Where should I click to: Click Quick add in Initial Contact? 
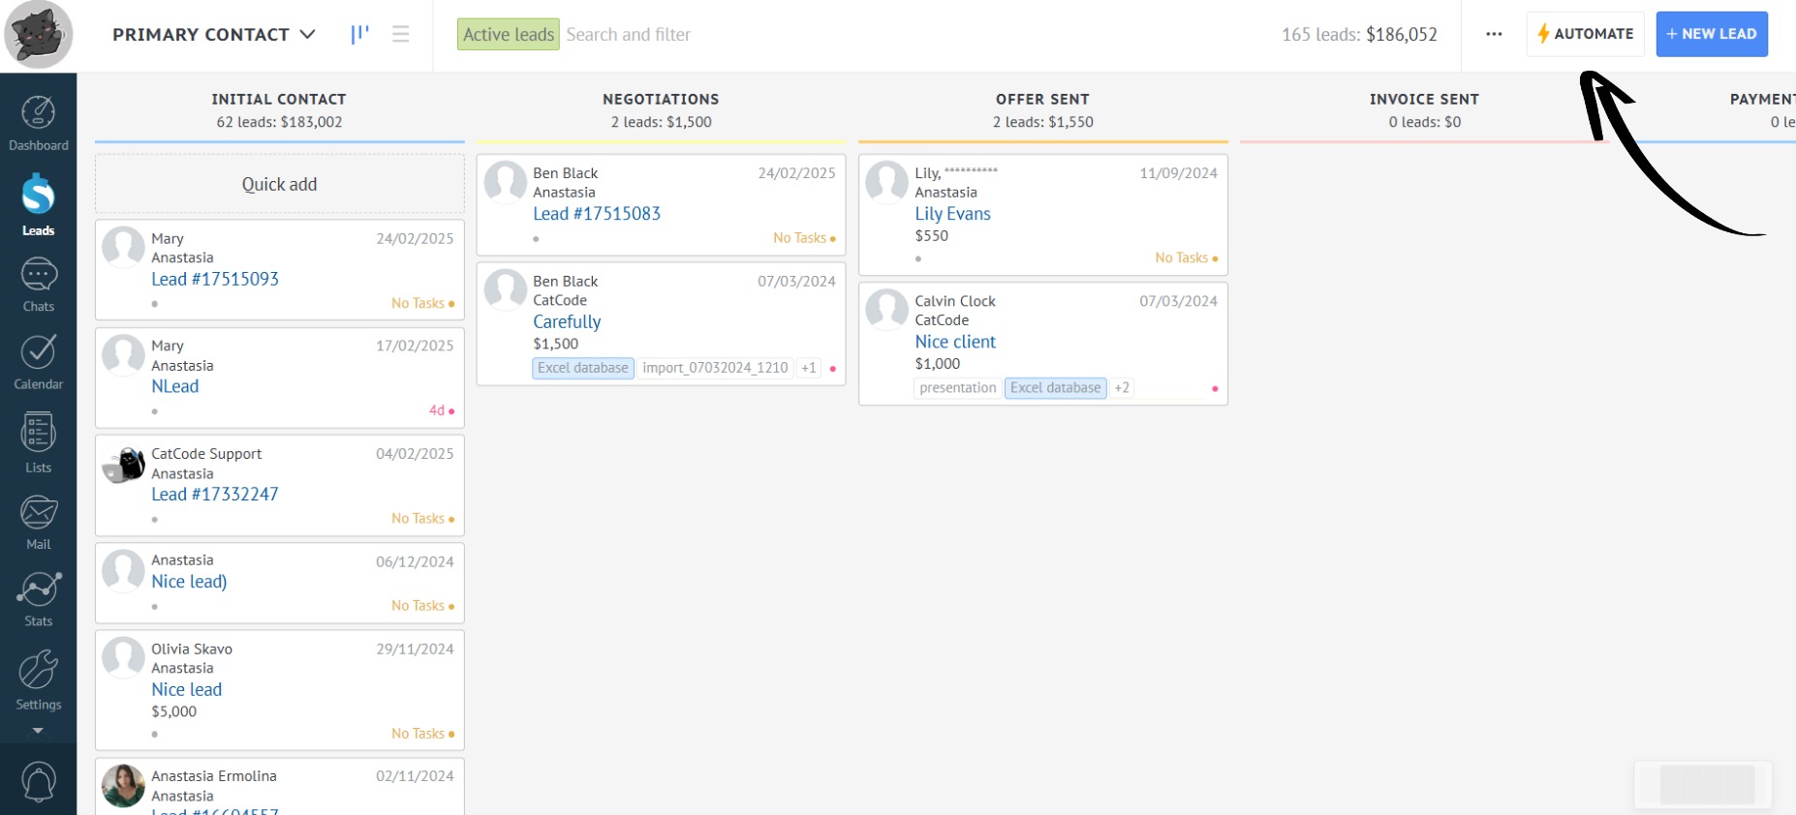tap(279, 185)
